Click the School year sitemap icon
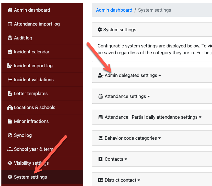The image size is (212, 186). click(x=10, y=149)
